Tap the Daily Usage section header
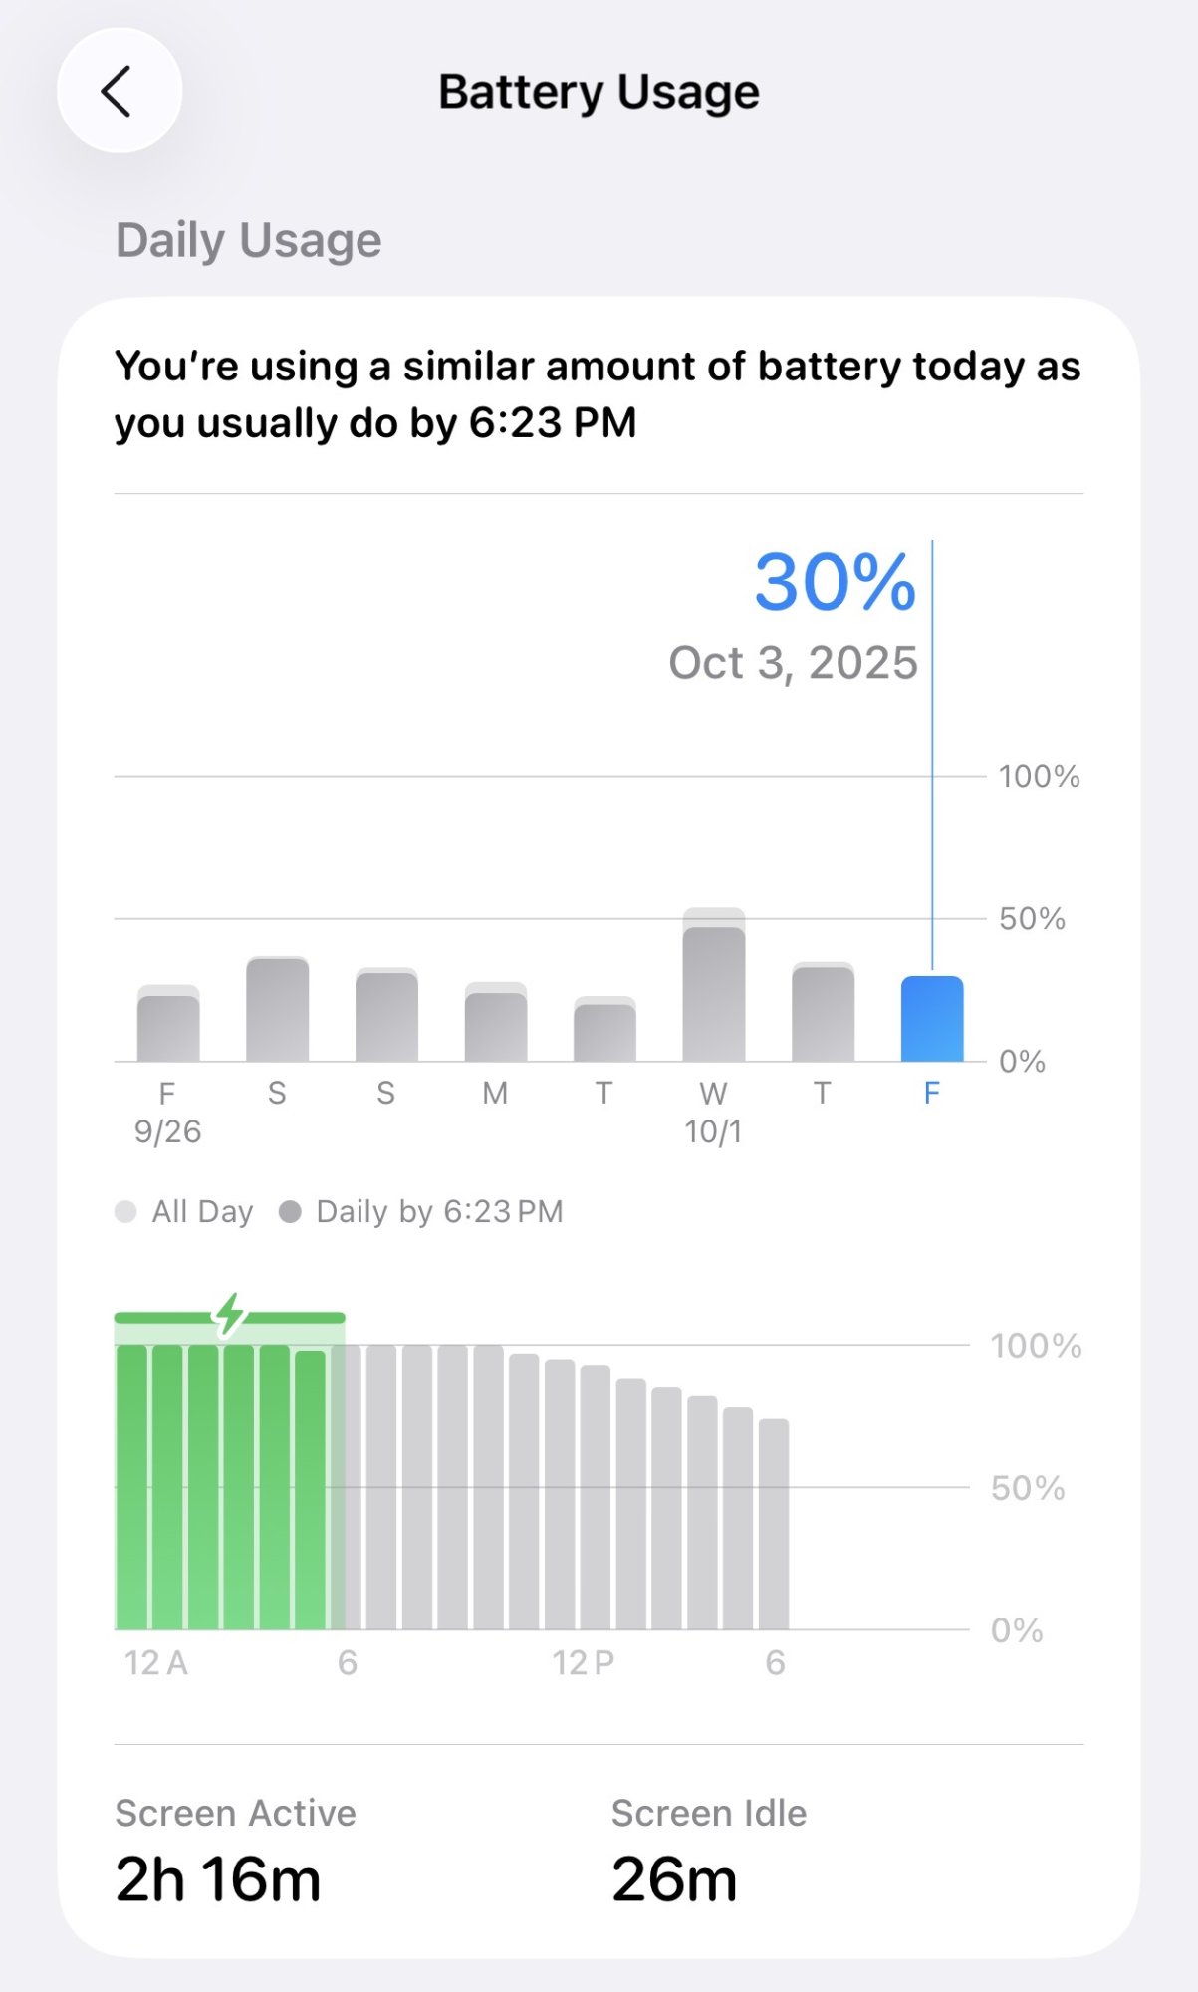The image size is (1198, 1992). click(x=249, y=240)
